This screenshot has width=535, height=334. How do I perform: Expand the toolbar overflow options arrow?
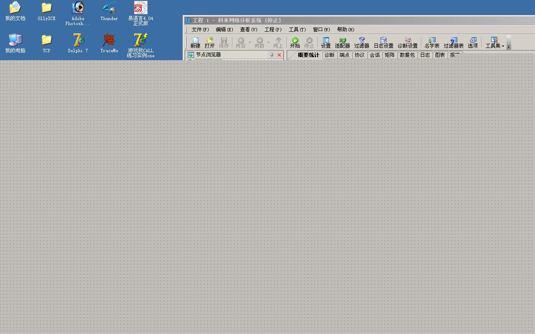[x=509, y=47]
